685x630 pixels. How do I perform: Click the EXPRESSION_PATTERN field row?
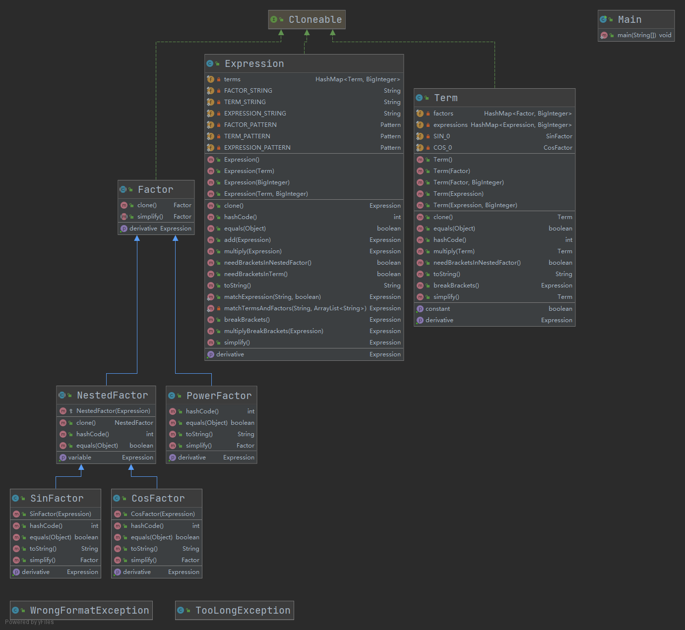304,148
